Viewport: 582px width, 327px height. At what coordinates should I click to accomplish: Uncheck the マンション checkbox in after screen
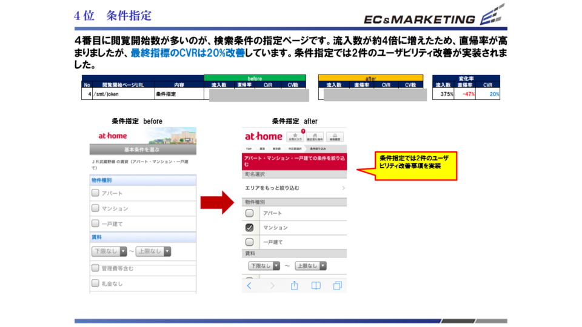pos(249,228)
